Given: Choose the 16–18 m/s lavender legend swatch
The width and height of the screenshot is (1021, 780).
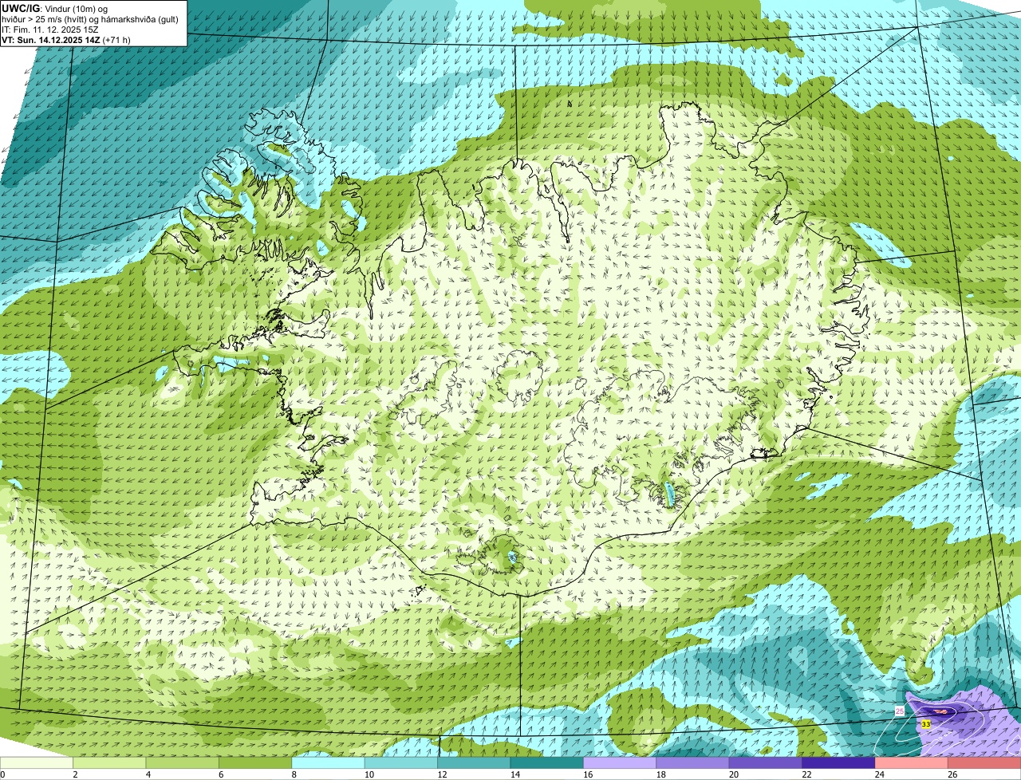Looking at the screenshot, I should (x=621, y=763).
